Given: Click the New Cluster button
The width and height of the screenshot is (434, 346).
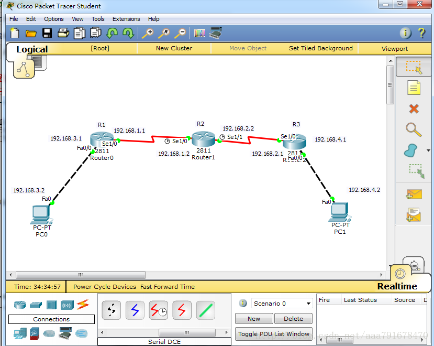Looking at the screenshot, I should tap(174, 48).
